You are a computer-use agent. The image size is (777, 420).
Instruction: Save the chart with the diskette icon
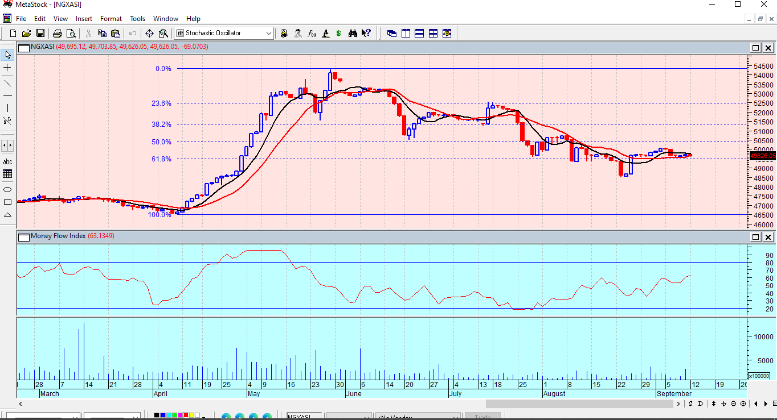coord(40,33)
